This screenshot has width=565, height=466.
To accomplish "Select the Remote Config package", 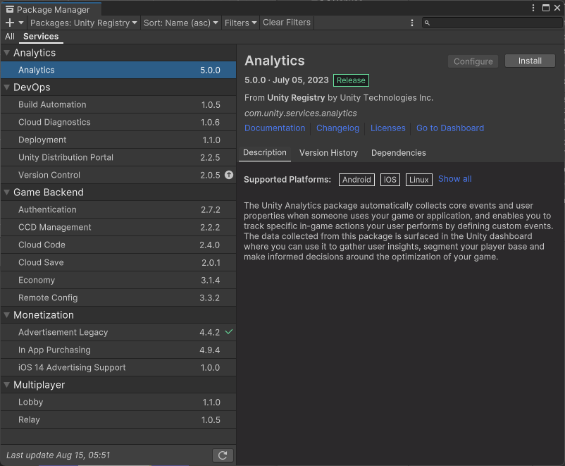I will click(118, 298).
